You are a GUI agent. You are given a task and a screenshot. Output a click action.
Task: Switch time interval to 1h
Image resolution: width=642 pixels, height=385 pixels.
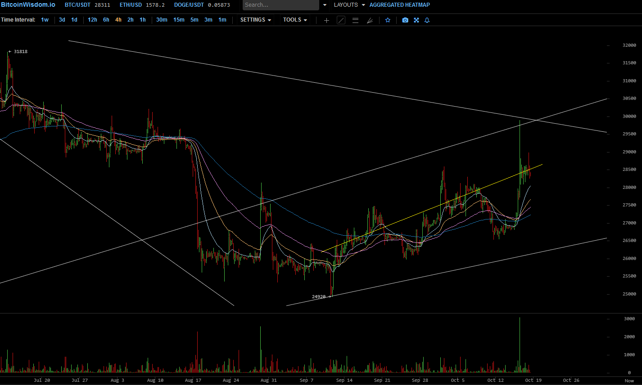pos(143,20)
